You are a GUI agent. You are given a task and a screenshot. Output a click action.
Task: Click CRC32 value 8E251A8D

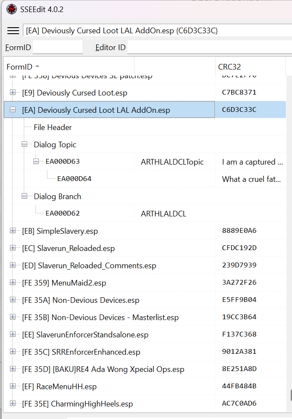point(239,368)
